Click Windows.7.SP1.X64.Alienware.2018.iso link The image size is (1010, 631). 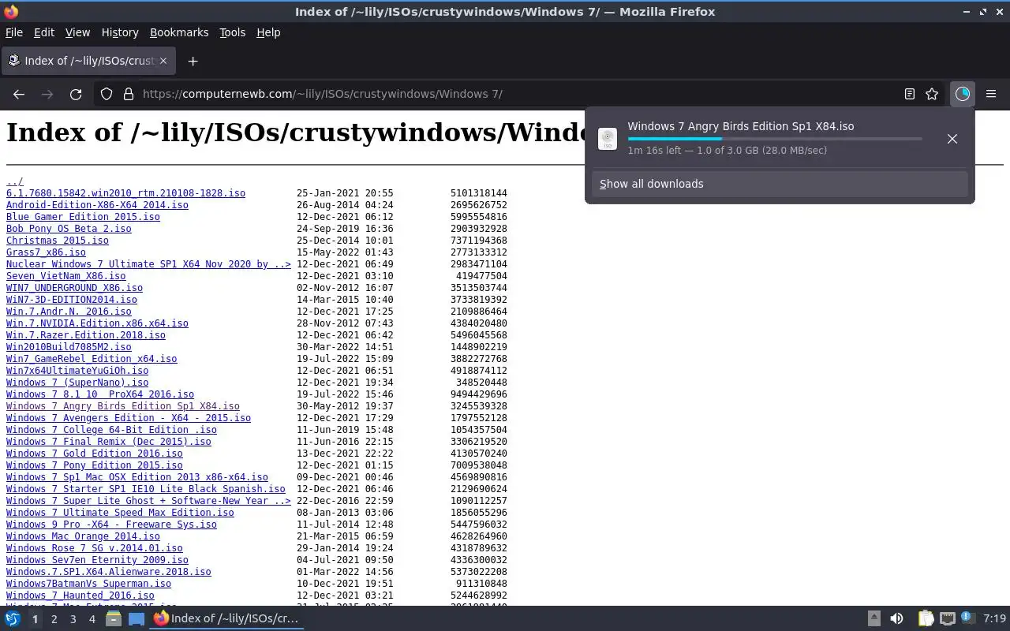(109, 572)
